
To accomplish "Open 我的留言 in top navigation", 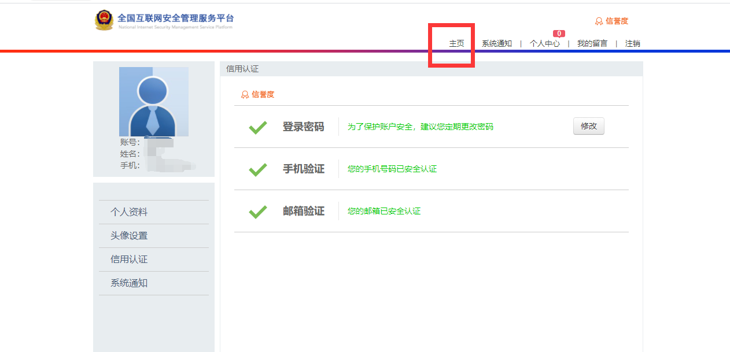I will (592, 43).
